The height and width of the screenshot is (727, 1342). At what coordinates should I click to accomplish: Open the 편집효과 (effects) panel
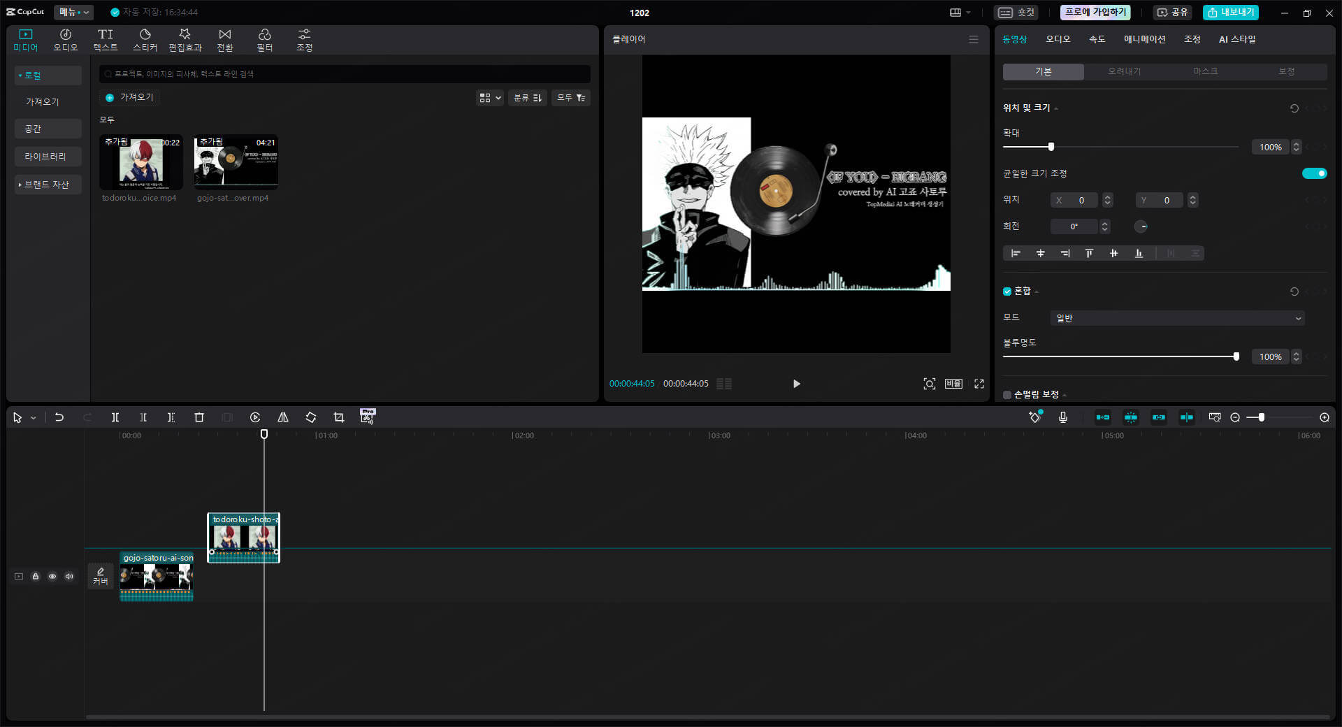tap(185, 40)
